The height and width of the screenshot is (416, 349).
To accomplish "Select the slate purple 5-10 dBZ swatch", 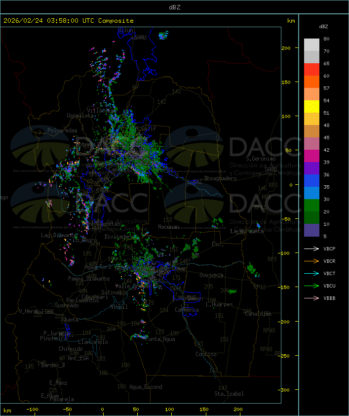I will pyautogui.click(x=311, y=230).
